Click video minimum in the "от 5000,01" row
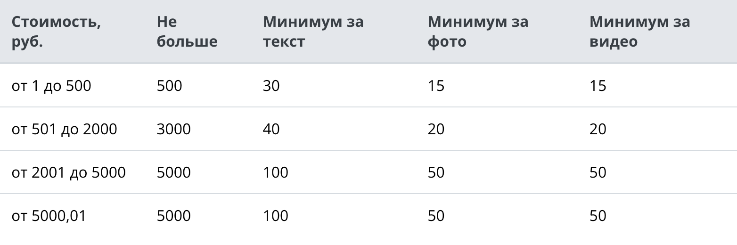 (598, 216)
